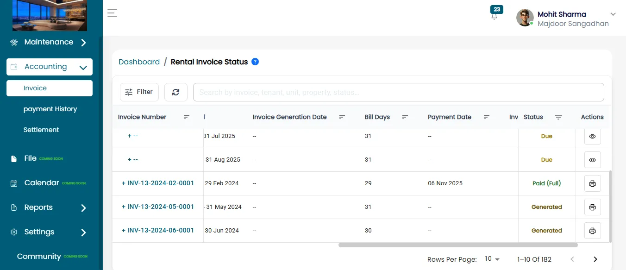626x270 pixels.
Task: Print invoice INV-13-2024-02-0001
Action: click(x=592, y=183)
